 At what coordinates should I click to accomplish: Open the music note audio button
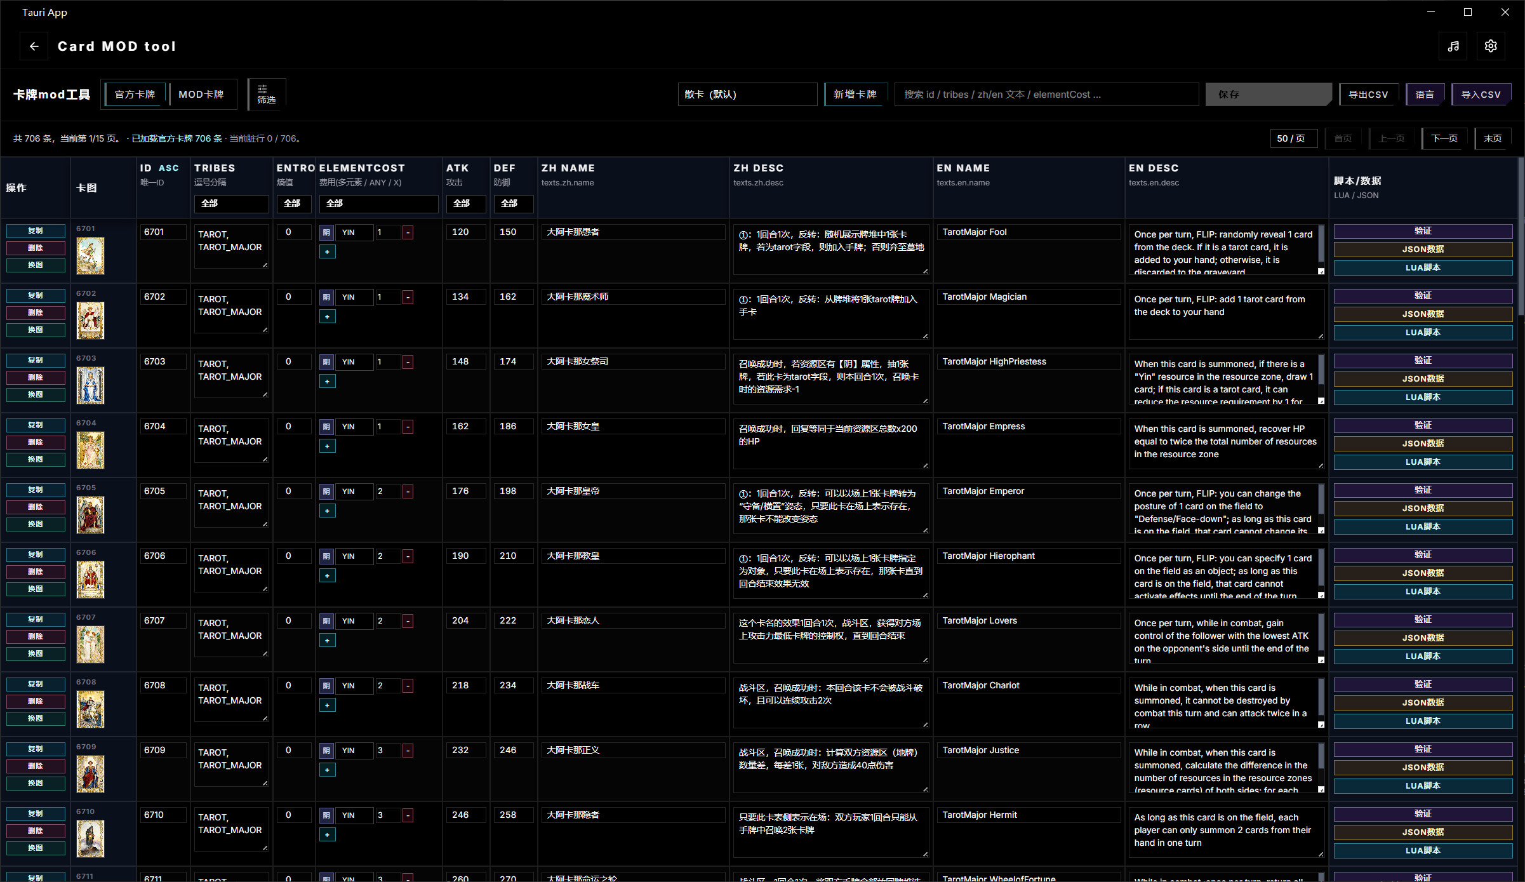tap(1453, 46)
